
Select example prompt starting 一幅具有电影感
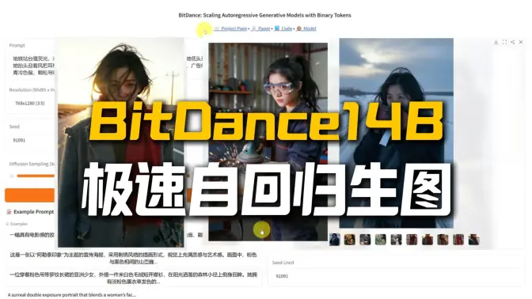tap(32, 235)
